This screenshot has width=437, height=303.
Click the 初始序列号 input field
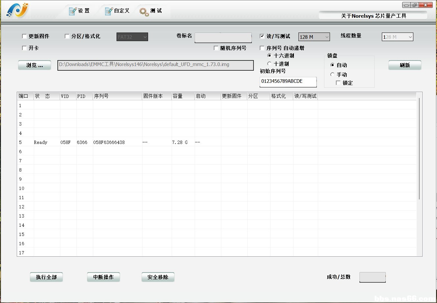(288, 82)
